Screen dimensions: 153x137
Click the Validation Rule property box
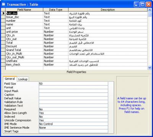[x=73, y=102]
